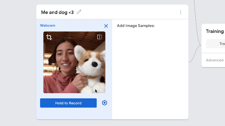Click the Hold to Record button
This screenshot has width=225, height=126.
(68, 103)
